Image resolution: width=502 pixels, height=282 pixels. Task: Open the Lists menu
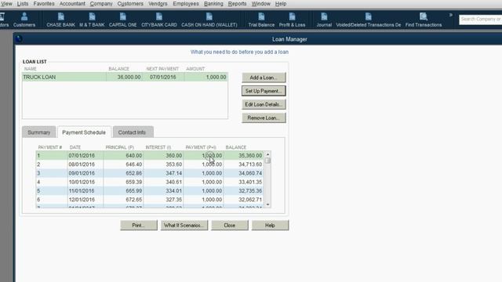tap(23, 4)
